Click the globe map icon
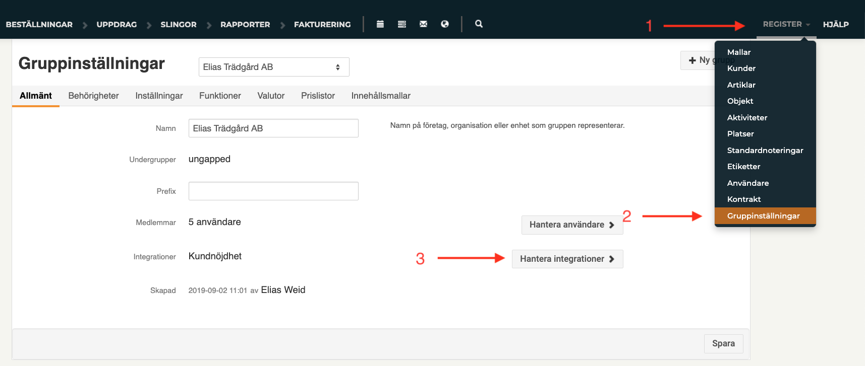 445,24
